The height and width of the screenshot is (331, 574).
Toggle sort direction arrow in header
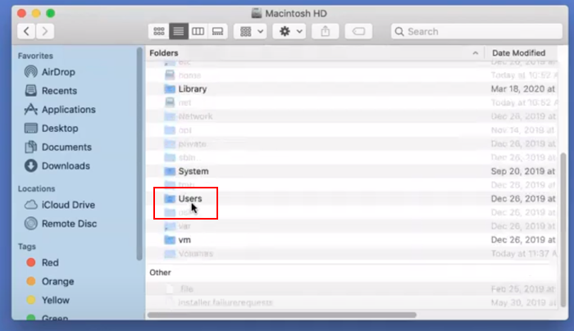pos(475,53)
